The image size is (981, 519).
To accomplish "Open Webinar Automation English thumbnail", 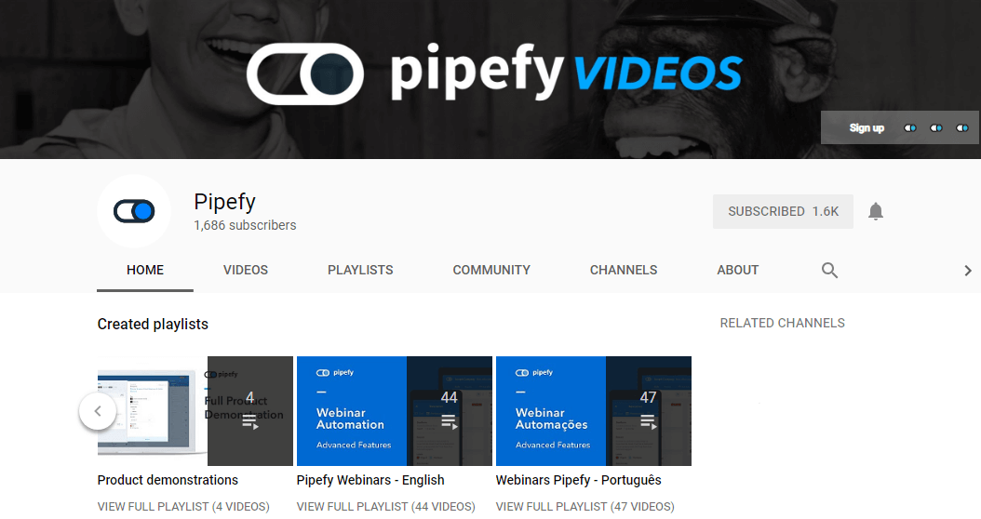I will tap(394, 411).
